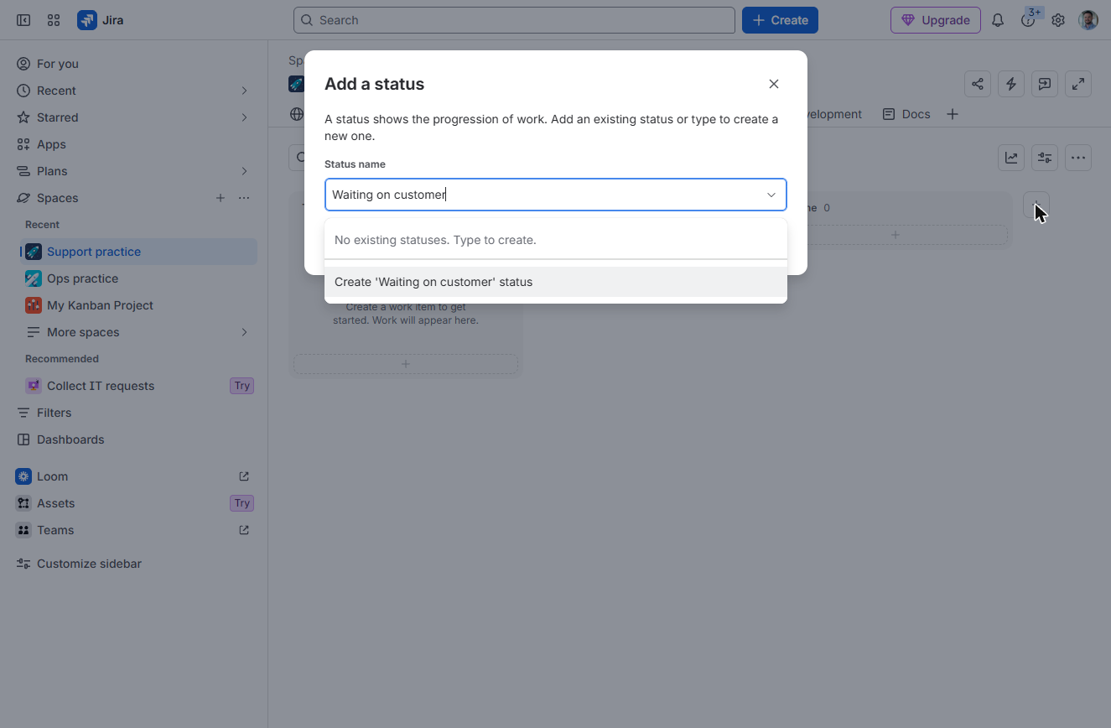
Task: Click the Try badge beside Assets
Action: (x=242, y=503)
